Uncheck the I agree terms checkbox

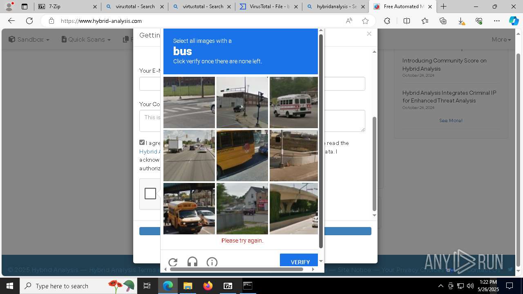(142, 143)
